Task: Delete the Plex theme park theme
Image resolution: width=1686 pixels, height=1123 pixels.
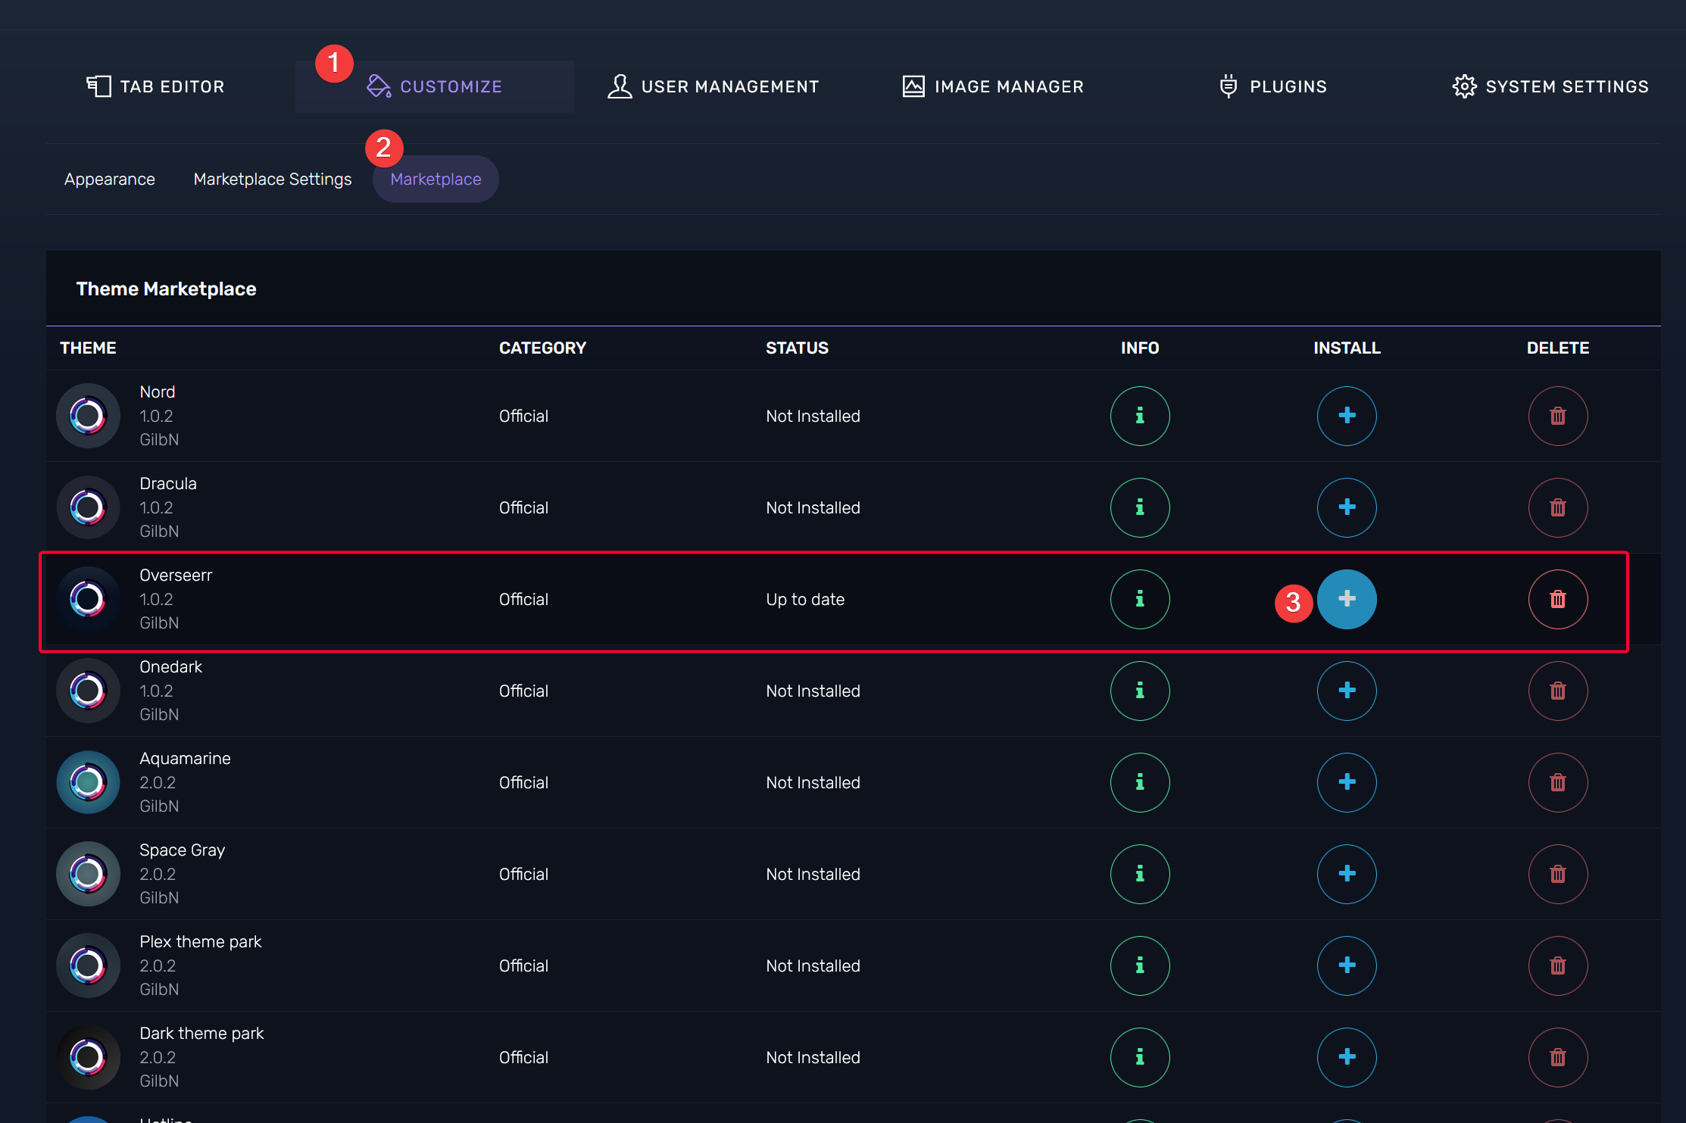Action: 1558,965
